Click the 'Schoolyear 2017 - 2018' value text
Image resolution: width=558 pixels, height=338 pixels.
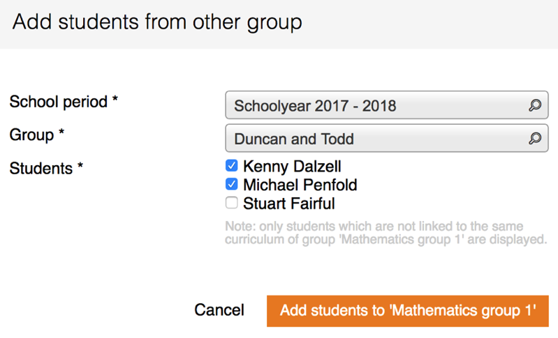315,107
